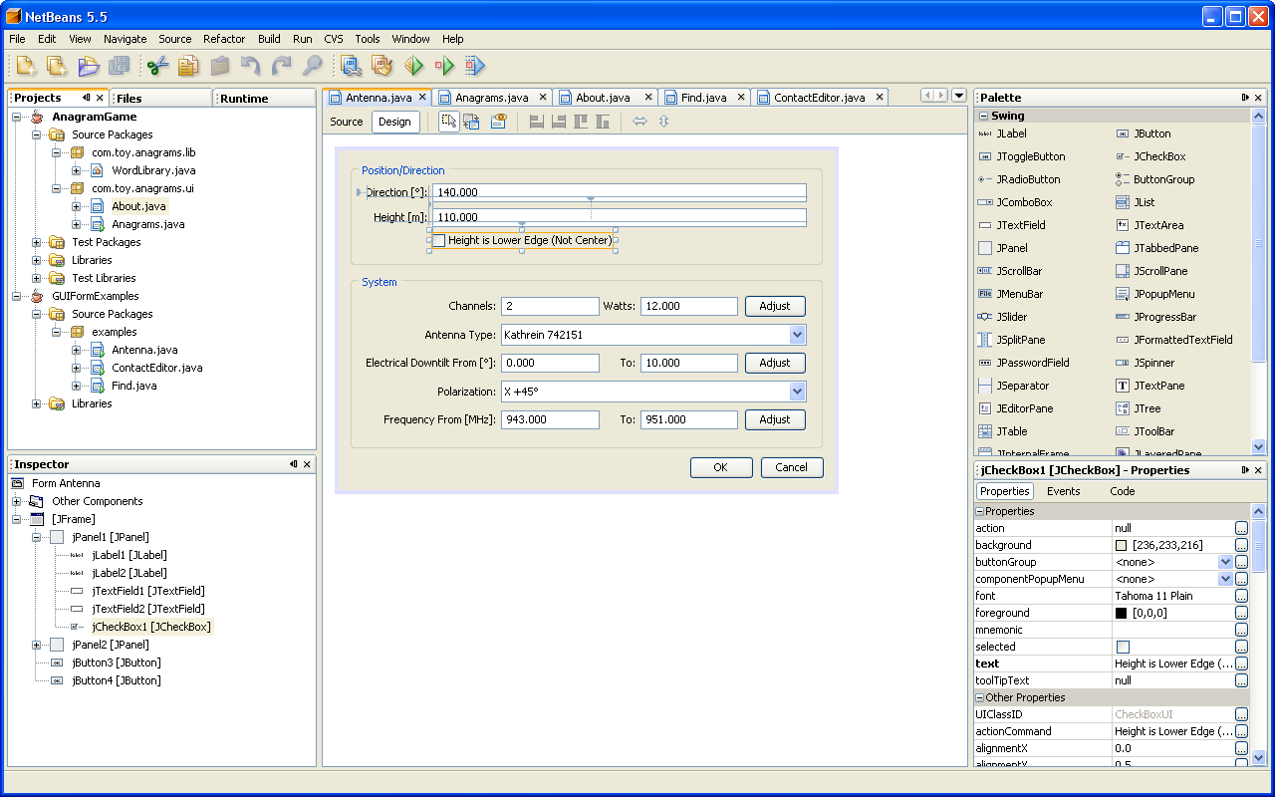Open the Polarization dropdown
This screenshot has height=797, width=1275.
point(796,392)
